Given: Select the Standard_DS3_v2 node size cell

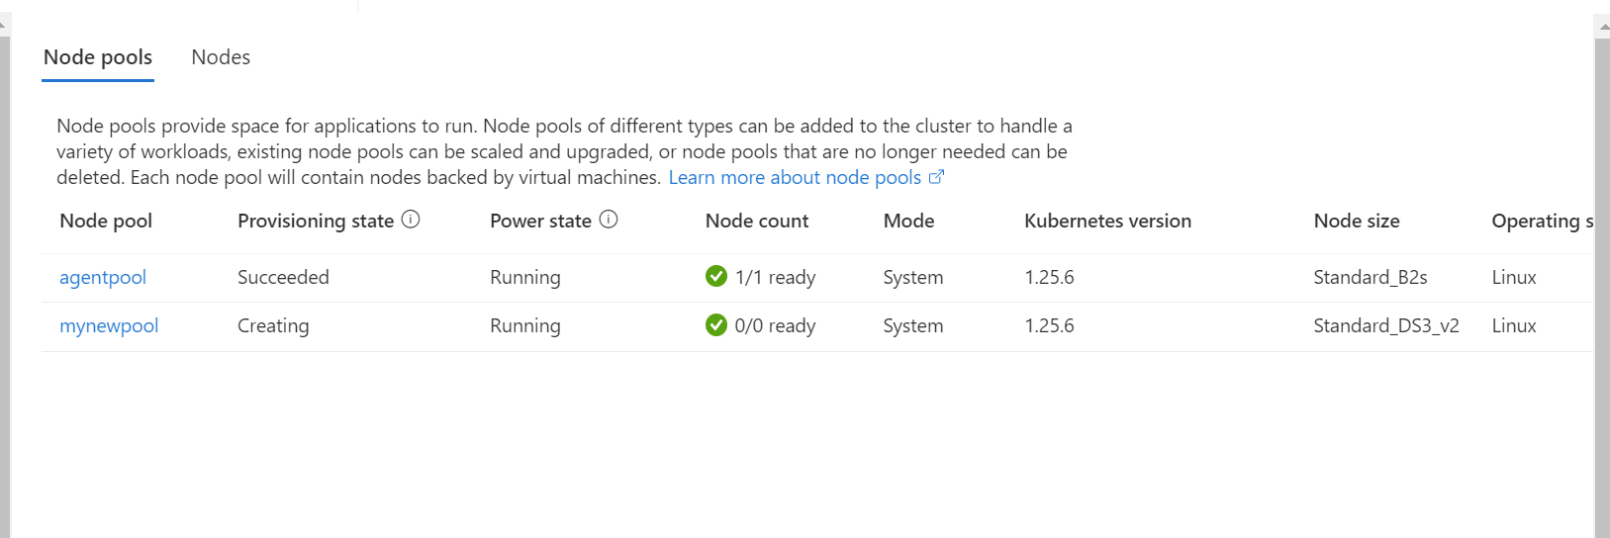Looking at the screenshot, I should tap(1386, 326).
